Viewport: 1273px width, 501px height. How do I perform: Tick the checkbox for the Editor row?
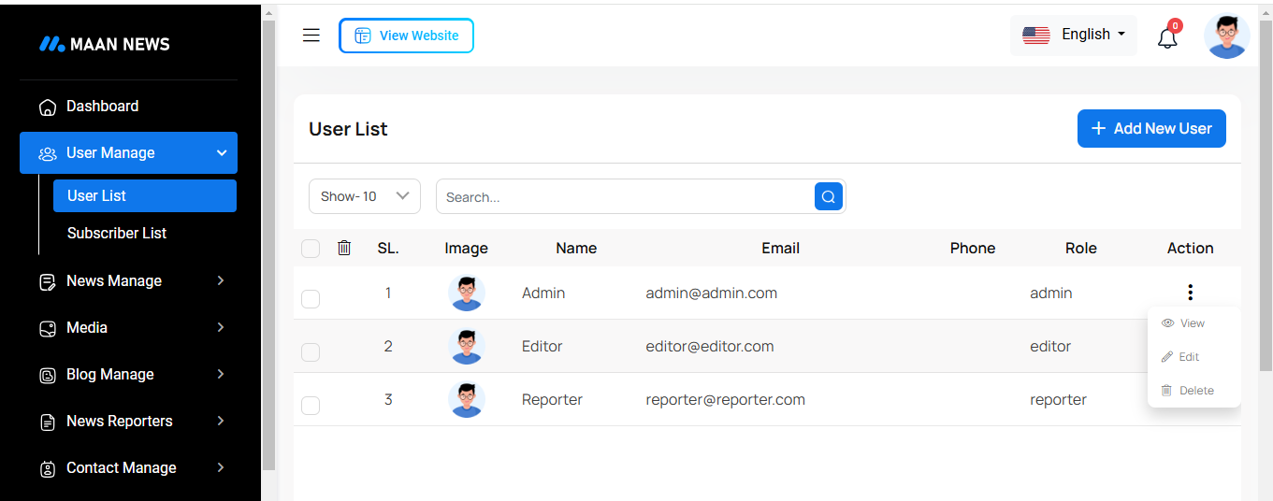311,351
